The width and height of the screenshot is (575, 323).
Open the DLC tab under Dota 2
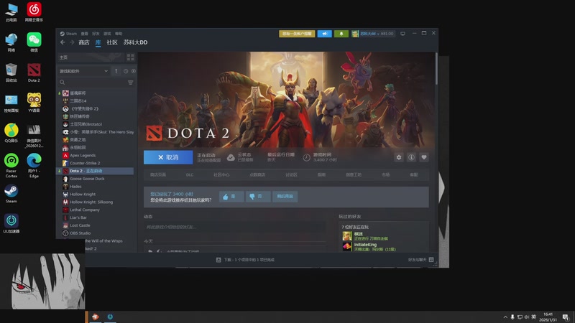190,175
